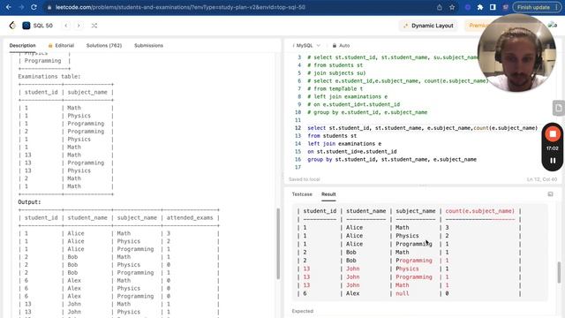Click 'count(e.subject_name)' result column header
Screen dimensions: 565x318
pyautogui.click(x=479, y=211)
